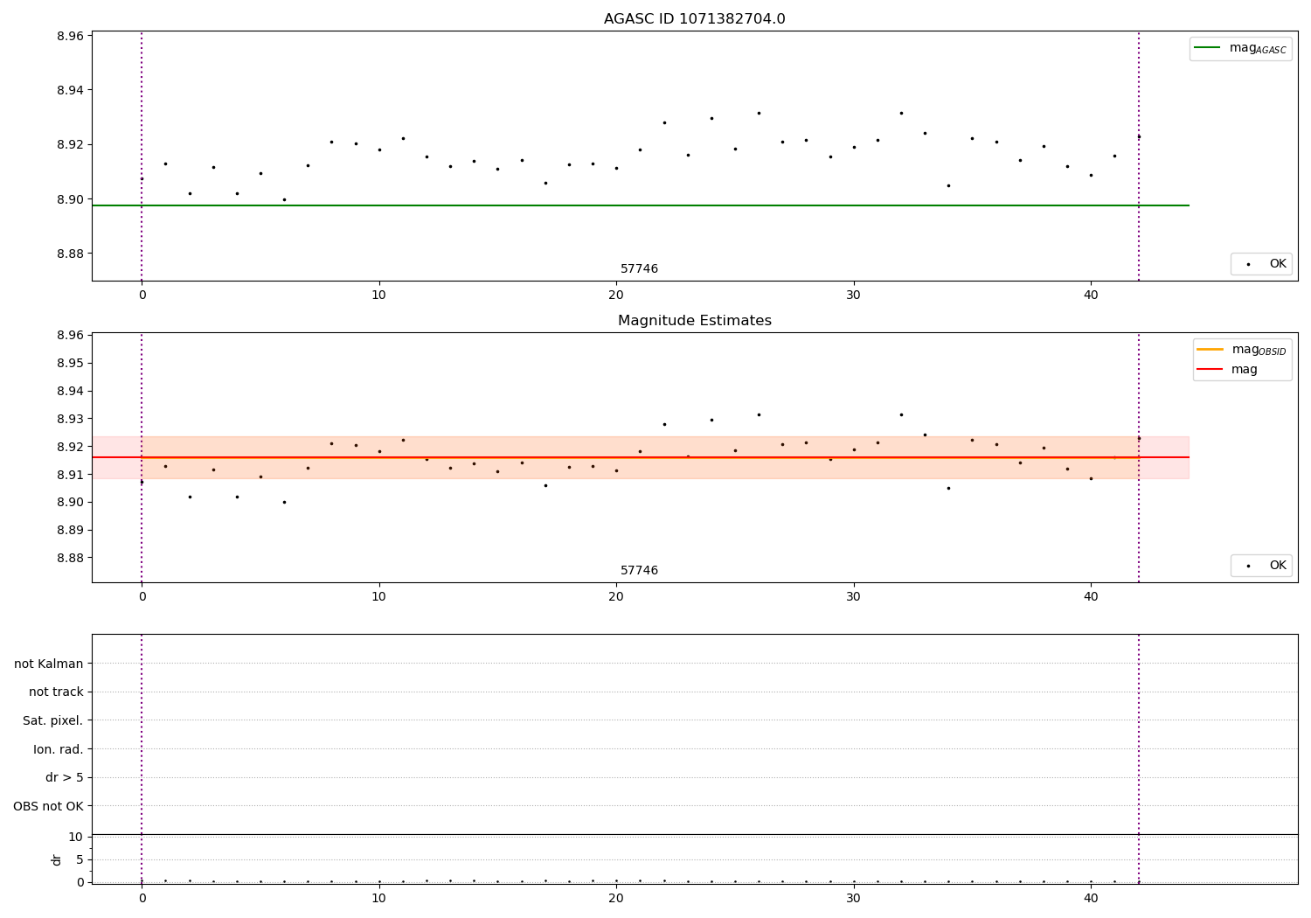Click the 'dr > 5' axis label
Screen dimensions: 1311x918
(65, 777)
